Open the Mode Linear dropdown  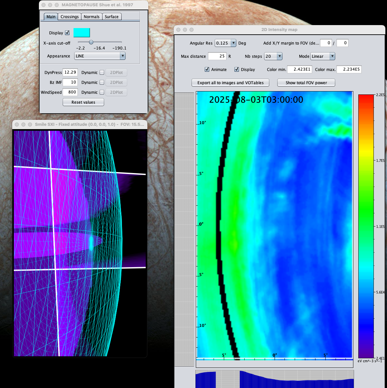[322, 56]
